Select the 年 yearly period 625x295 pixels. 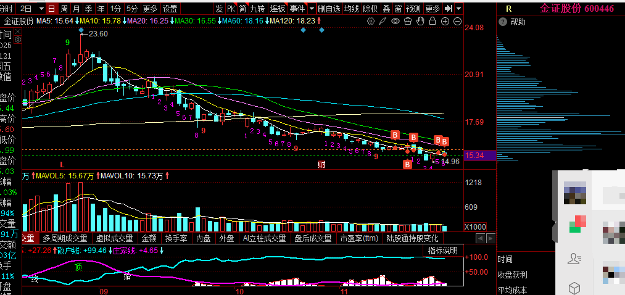tap(101, 9)
